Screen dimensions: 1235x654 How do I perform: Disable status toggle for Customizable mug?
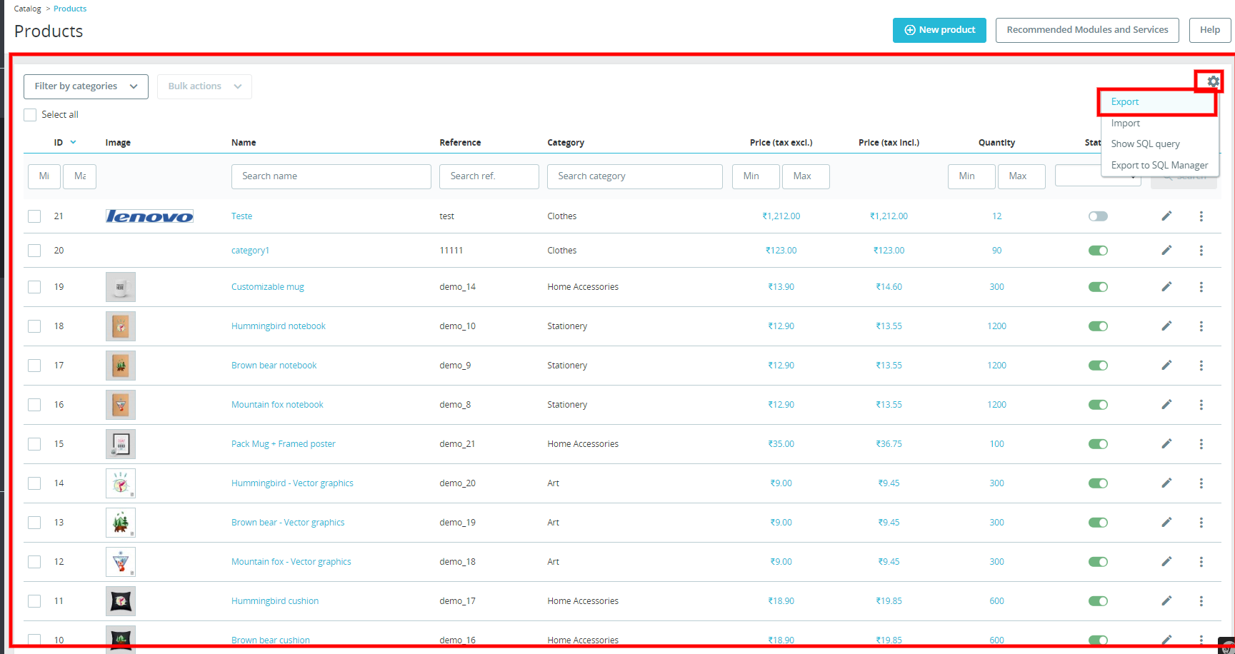(1098, 287)
